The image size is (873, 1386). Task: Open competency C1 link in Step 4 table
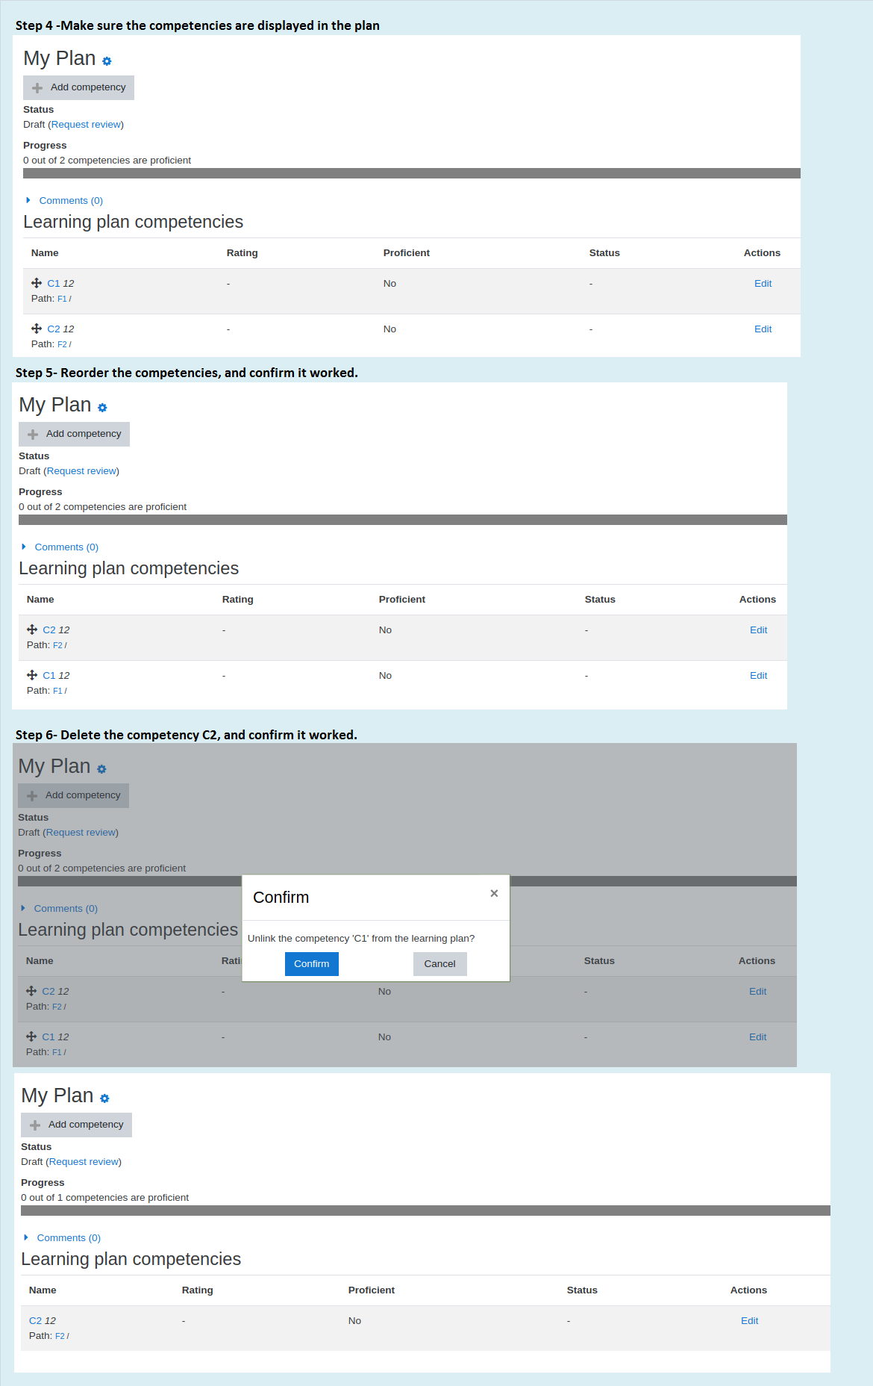(x=54, y=284)
